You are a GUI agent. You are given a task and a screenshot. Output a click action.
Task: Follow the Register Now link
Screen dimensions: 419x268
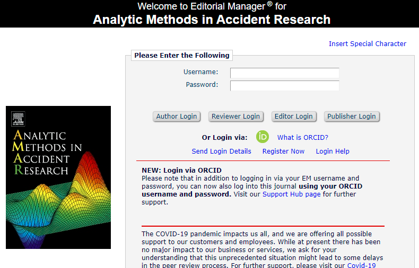pyautogui.click(x=283, y=151)
